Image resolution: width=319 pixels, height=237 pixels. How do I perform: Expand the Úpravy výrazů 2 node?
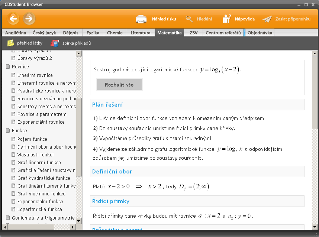point(13,58)
